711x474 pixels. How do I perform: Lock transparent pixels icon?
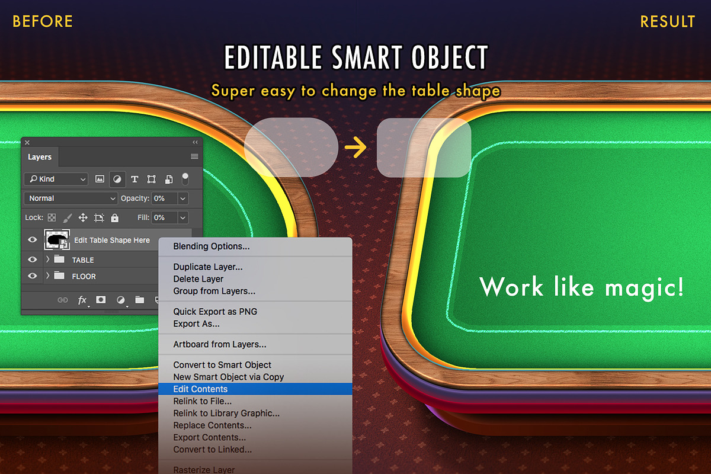point(52,217)
